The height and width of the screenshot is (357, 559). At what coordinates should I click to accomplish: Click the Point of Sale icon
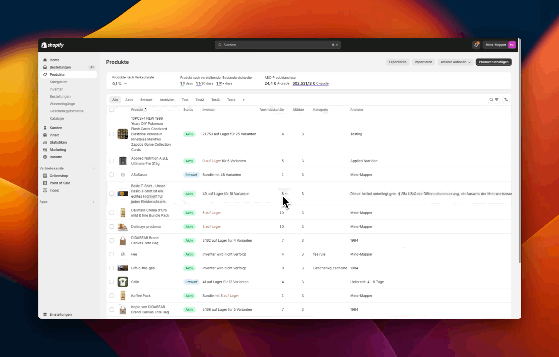click(x=45, y=183)
